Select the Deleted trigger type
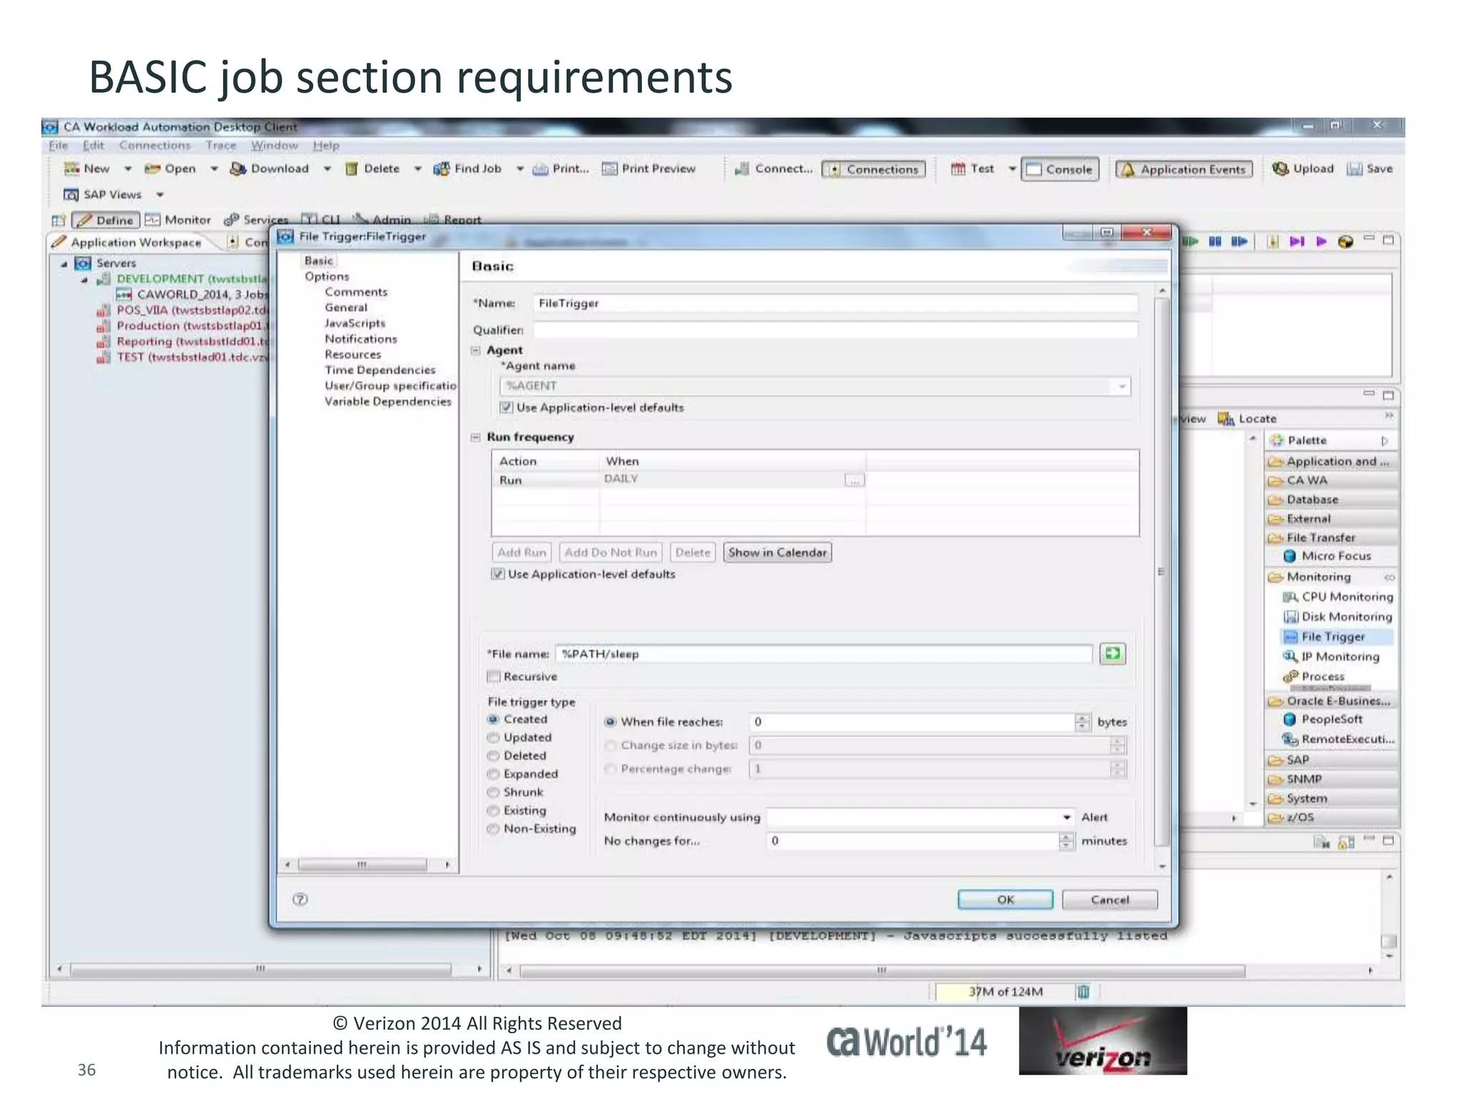The height and width of the screenshot is (1096, 1461). 493,756
